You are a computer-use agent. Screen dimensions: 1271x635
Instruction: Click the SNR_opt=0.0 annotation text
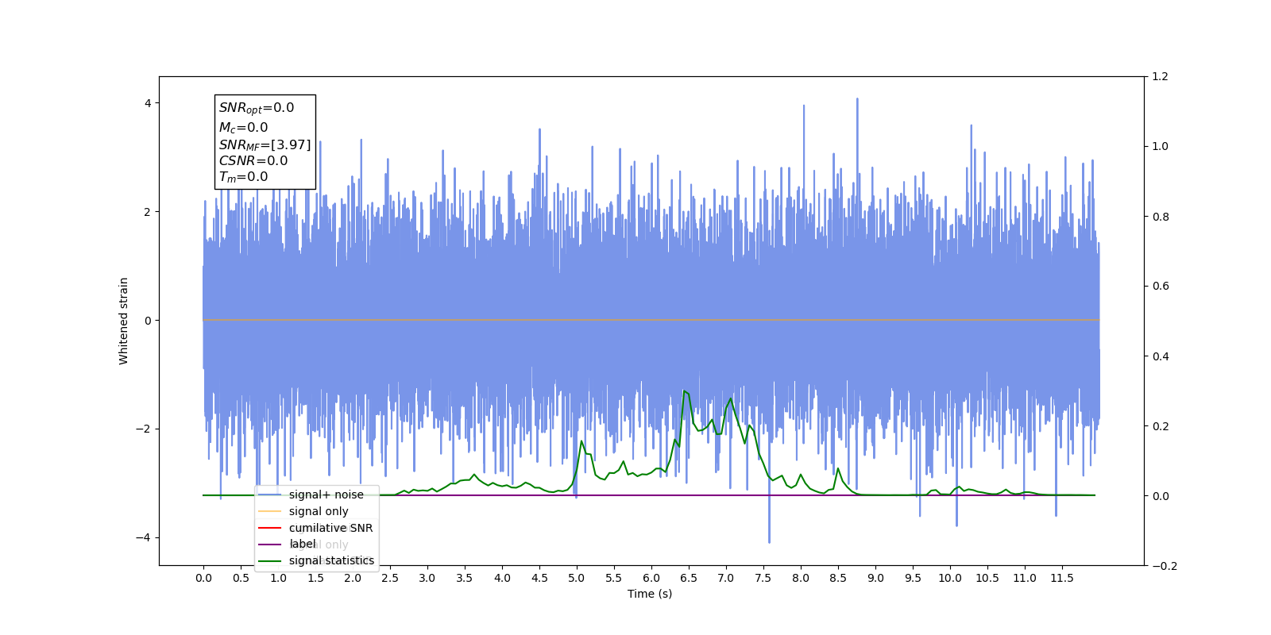coord(257,108)
